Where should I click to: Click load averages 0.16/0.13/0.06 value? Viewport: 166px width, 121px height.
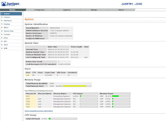click(x=64, y=64)
